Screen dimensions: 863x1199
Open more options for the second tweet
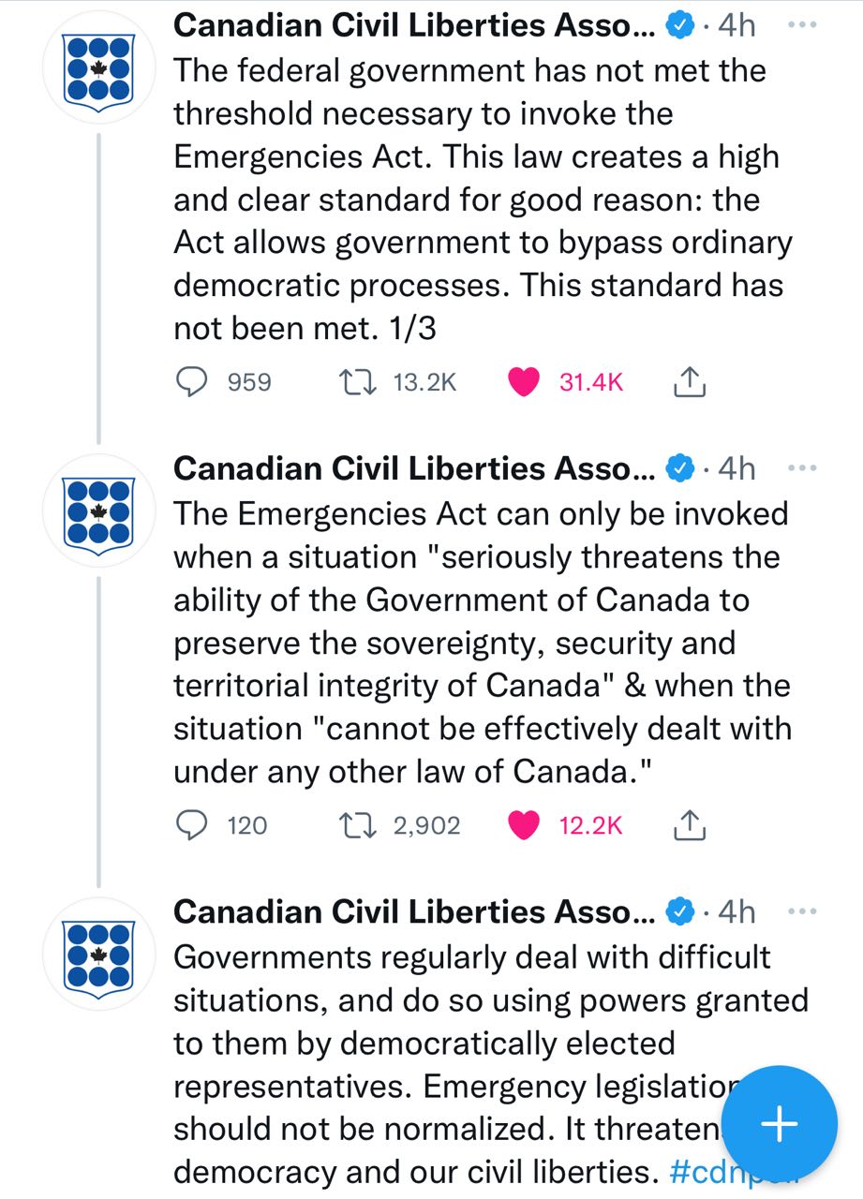(x=802, y=467)
